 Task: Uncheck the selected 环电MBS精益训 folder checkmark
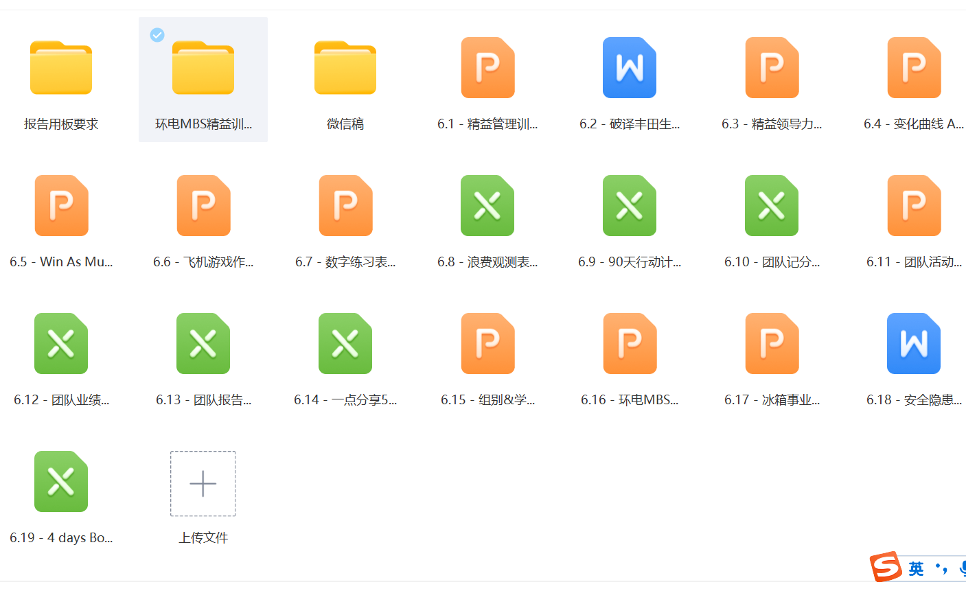pos(157,35)
